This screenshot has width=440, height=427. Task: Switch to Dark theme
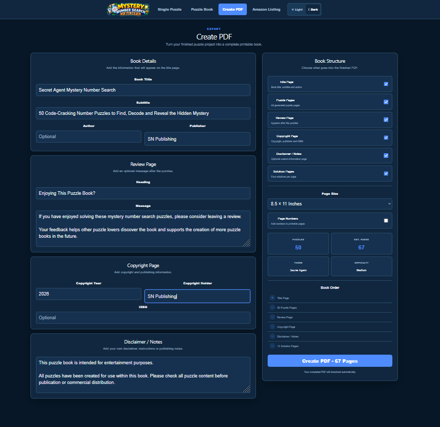coord(313,10)
